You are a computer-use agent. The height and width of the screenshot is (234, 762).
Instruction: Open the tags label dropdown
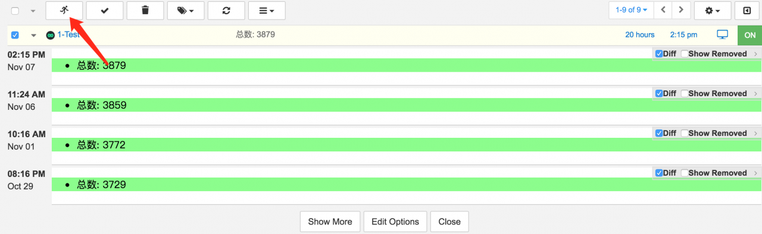tap(186, 10)
